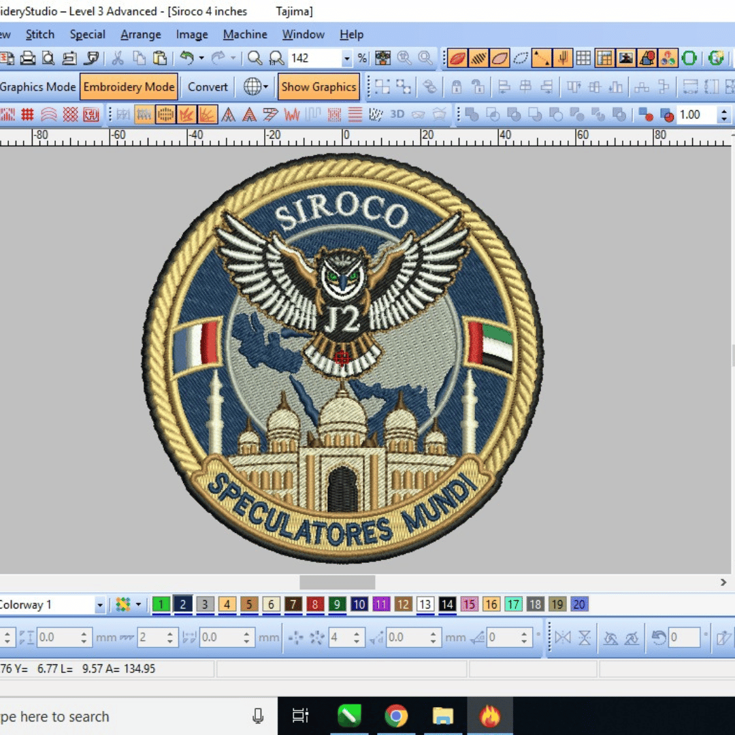Click the zoom value field showing 142
The height and width of the screenshot is (735, 735).
314,59
